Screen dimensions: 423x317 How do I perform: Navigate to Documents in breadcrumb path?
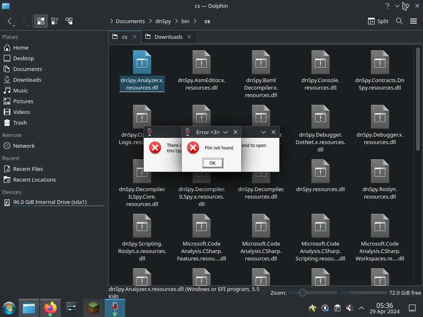click(x=130, y=21)
